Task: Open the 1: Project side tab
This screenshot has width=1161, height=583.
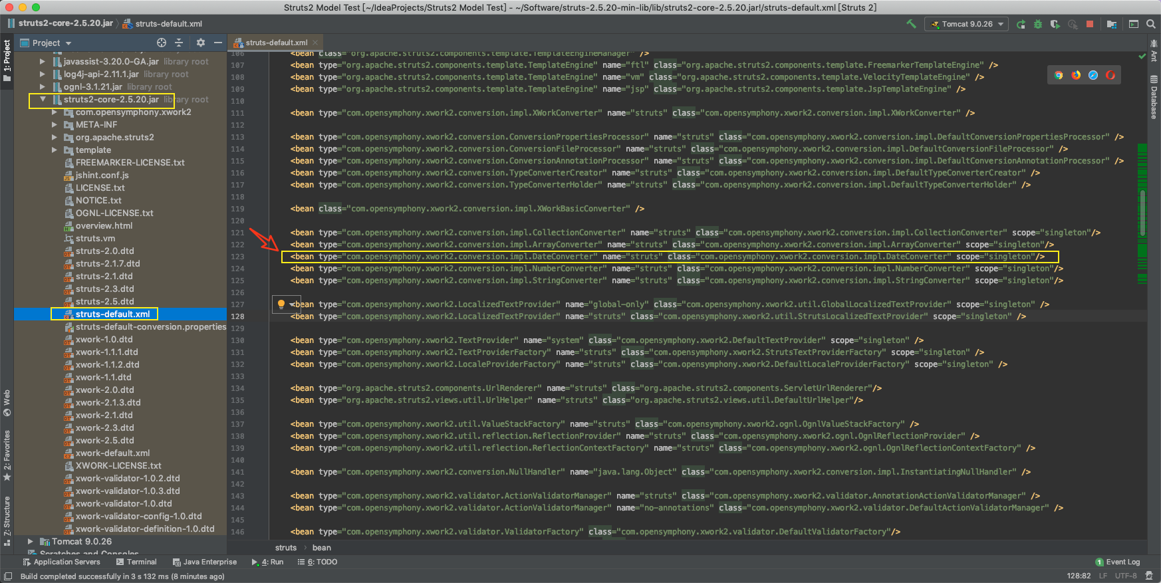Action: (x=7, y=60)
